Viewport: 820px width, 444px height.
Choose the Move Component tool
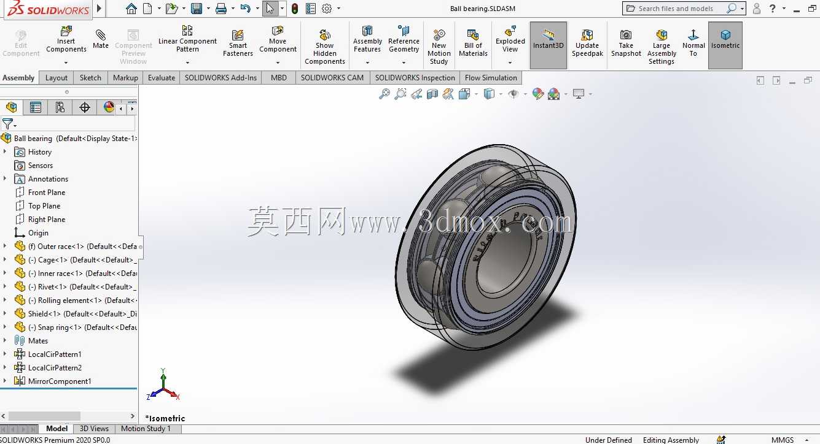pos(278,39)
